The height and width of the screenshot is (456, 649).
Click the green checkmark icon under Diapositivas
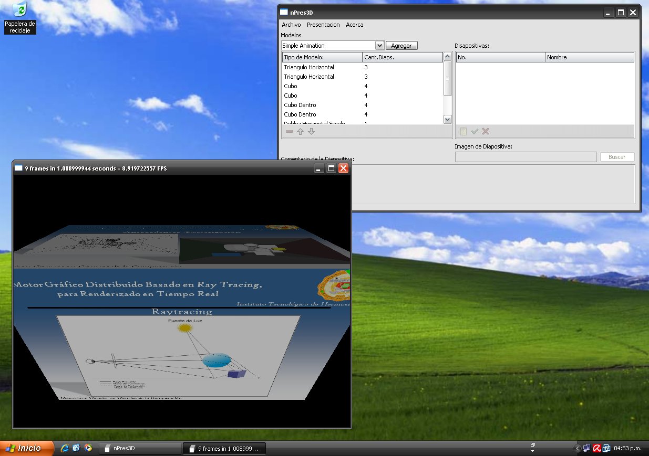[475, 131]
